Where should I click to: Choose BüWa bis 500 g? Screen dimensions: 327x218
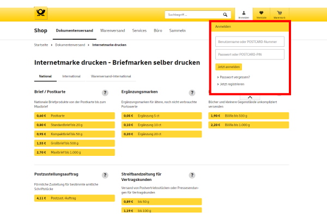pyautogui.click(x=249, y=116)
